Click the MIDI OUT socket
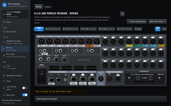The image size is (171, 106). (x=56, y=59)
